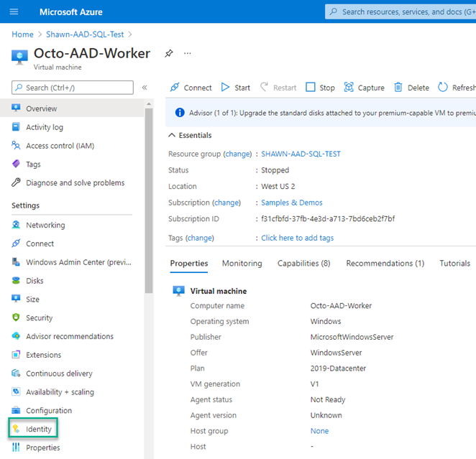Open Disks in the Settings menu
The image size is (476, 459).
(x=35, y=281)
